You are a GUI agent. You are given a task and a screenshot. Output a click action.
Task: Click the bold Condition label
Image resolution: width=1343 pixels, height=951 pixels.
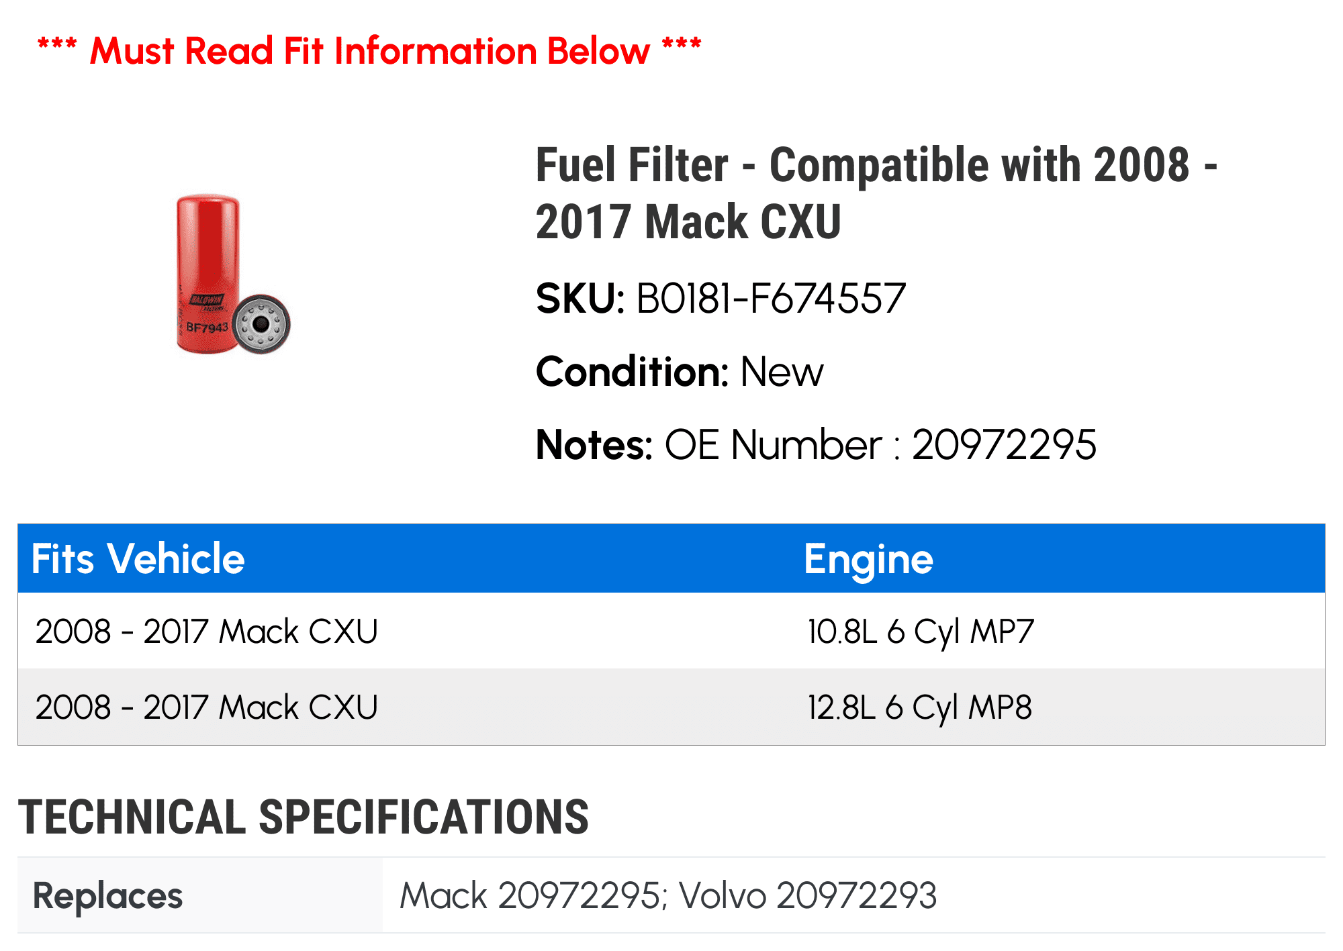632,372
